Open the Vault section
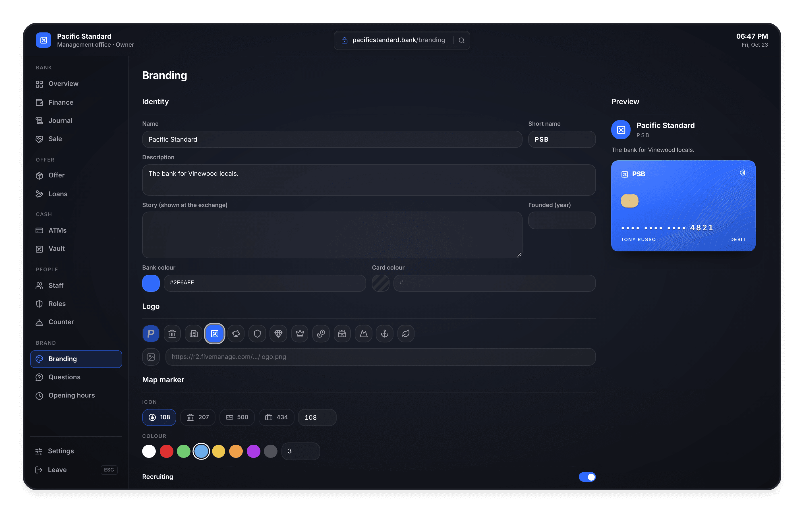Screen dimensions: 804x513 coord(76,249)
